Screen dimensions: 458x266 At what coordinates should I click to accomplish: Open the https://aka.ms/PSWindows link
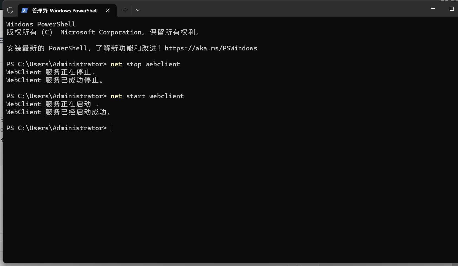[x=211, y=48]
